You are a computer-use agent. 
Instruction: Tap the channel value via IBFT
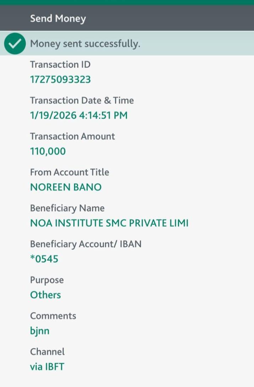(47, 367)
